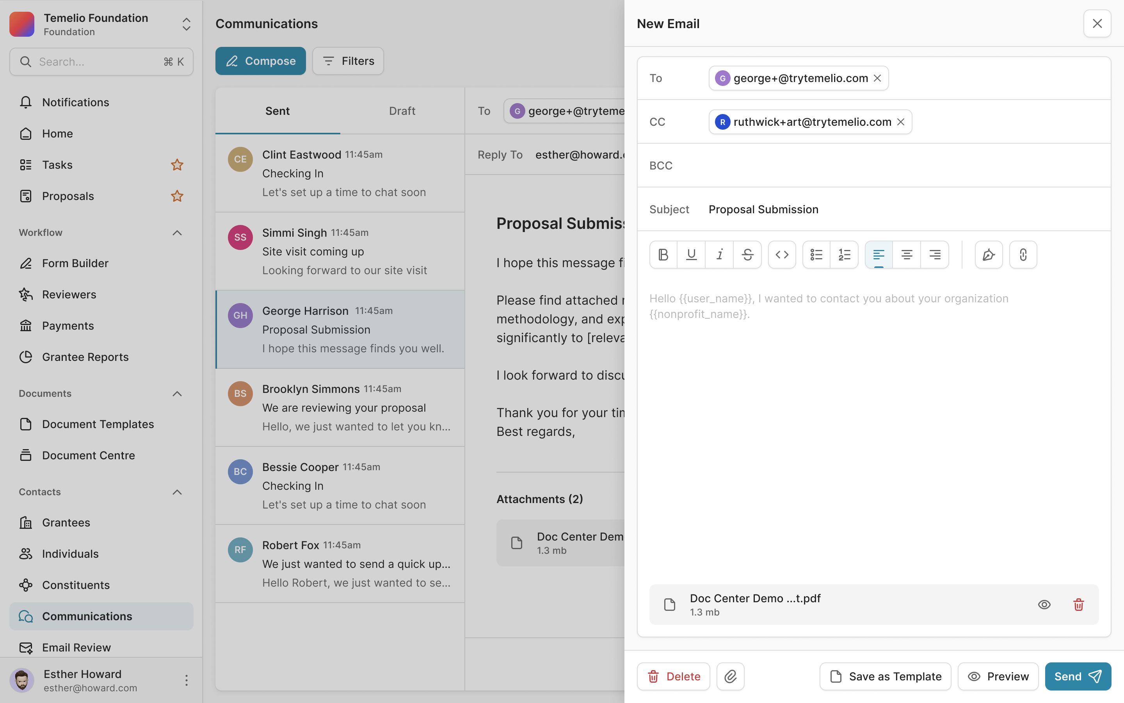The image size is (1124, 703).
Task: Insert numbered list
Action: pyautogui.click(x=844, y=255)
